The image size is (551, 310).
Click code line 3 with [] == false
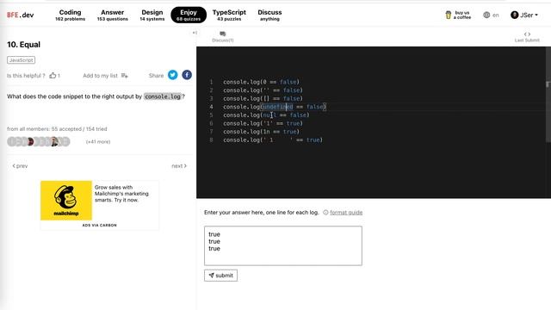point(263,98)
